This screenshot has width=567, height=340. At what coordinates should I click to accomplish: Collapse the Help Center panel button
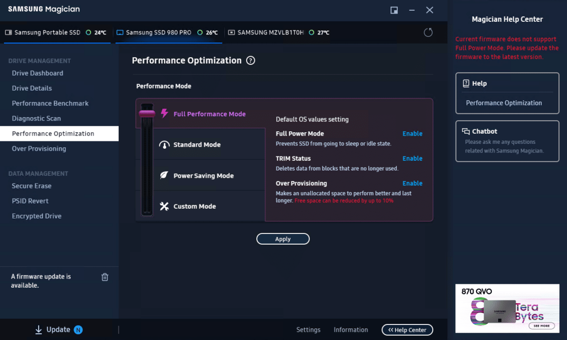(407, 330)
